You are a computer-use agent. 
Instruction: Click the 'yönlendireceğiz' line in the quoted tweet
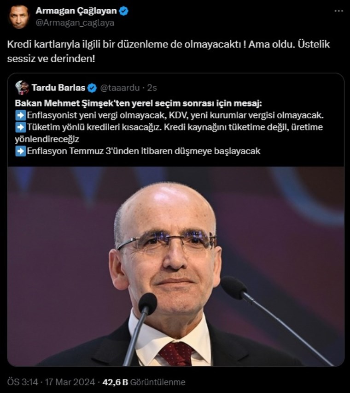tap(47, 139)
